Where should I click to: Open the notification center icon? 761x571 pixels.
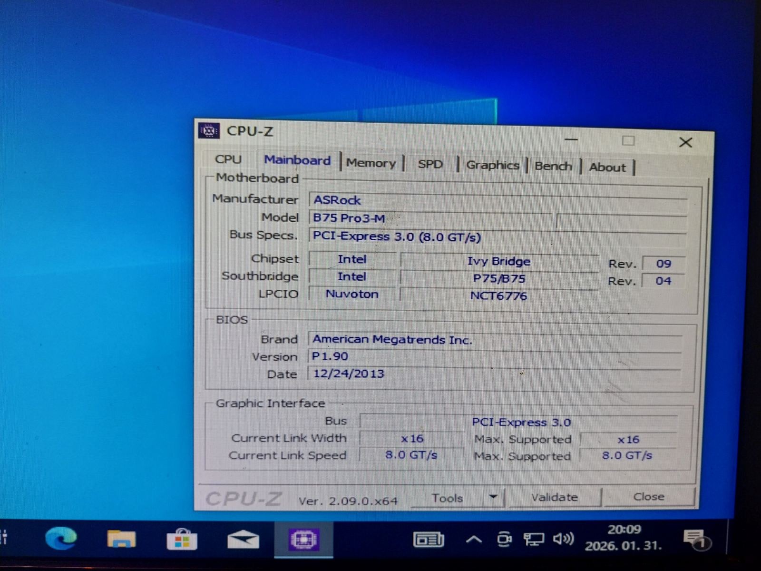point(696,539)
